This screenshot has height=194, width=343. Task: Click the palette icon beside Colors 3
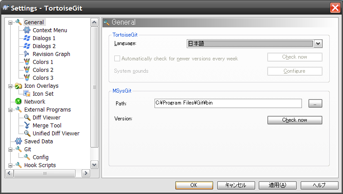pos(27,78)
